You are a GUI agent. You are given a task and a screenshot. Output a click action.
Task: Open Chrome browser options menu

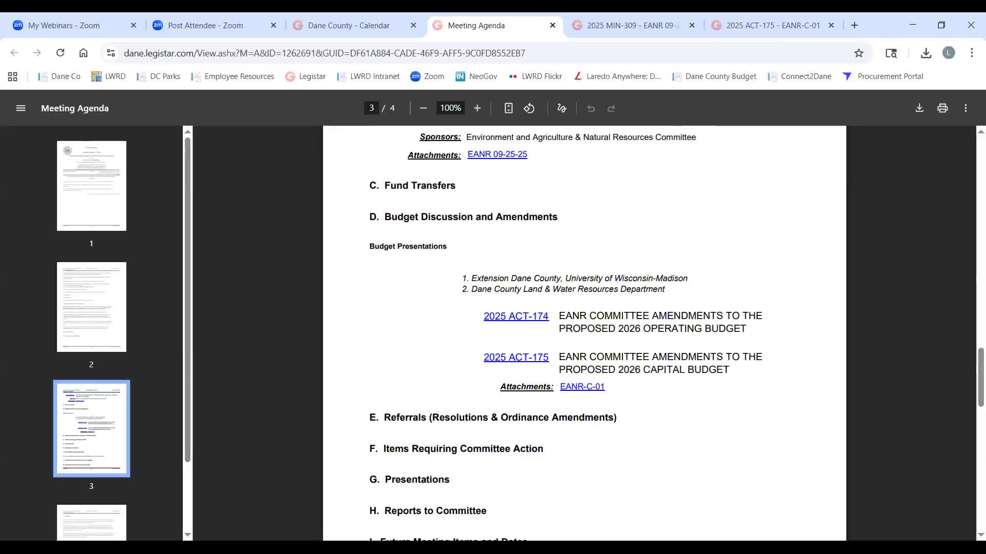tap(972, 53)
